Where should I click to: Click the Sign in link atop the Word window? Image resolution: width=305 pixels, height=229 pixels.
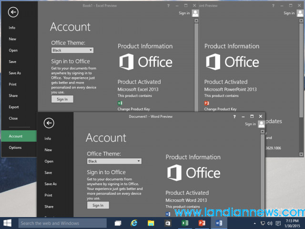coord(250,124)
